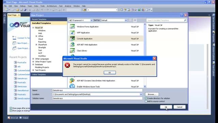
Task: Close the Start Page tab with its X
Action: [19, 15]
